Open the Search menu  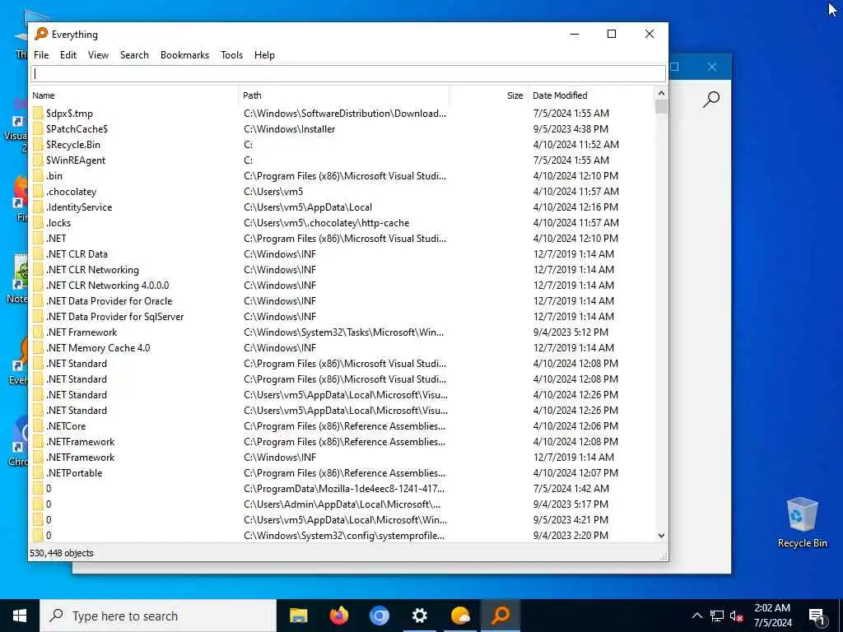pyautogui.click(x=134, y=55)
